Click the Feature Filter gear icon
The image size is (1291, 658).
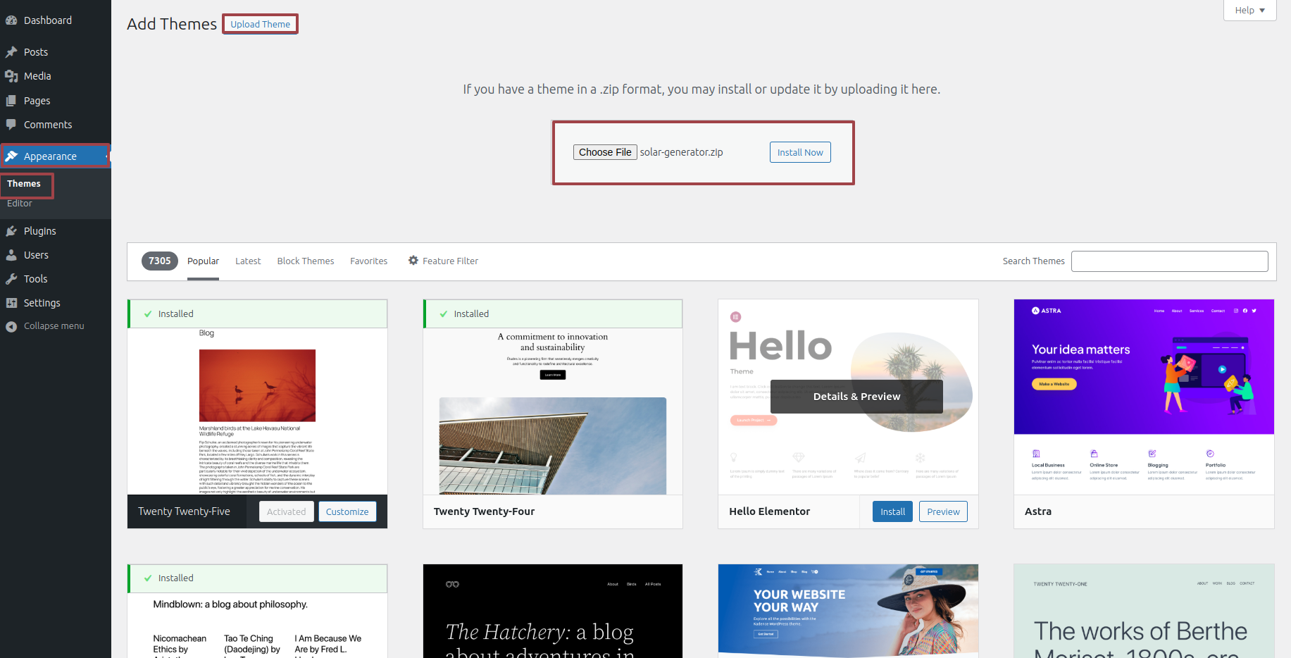click(413, 261)
